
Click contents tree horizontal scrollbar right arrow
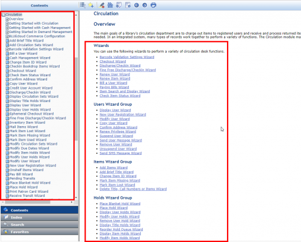click(72, 202)
